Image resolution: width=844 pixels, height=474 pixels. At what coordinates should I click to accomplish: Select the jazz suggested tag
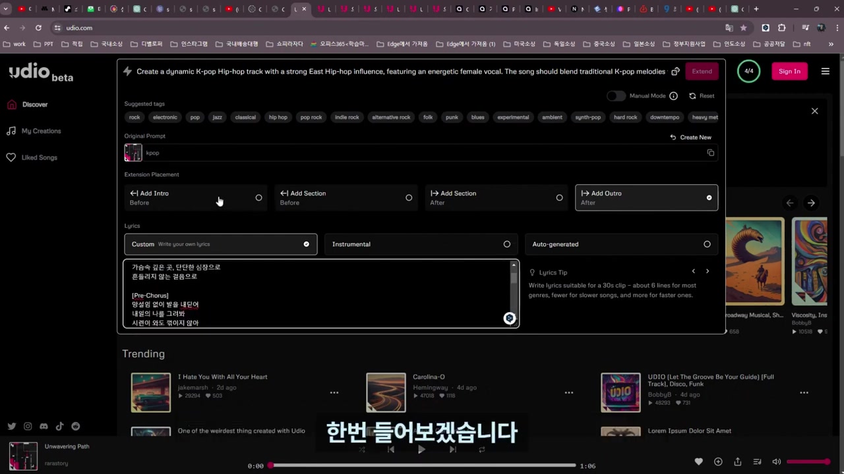coord(217,117)
